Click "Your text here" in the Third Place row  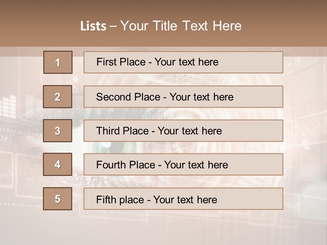pos(190,131)
